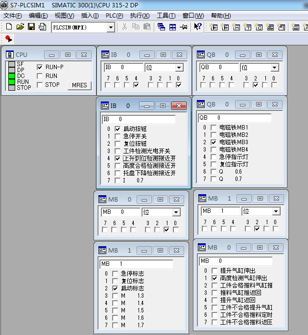Cascade the sub-windows with the cascade icon
This screenshot has height=335, width=308.
tap(161, 27)
